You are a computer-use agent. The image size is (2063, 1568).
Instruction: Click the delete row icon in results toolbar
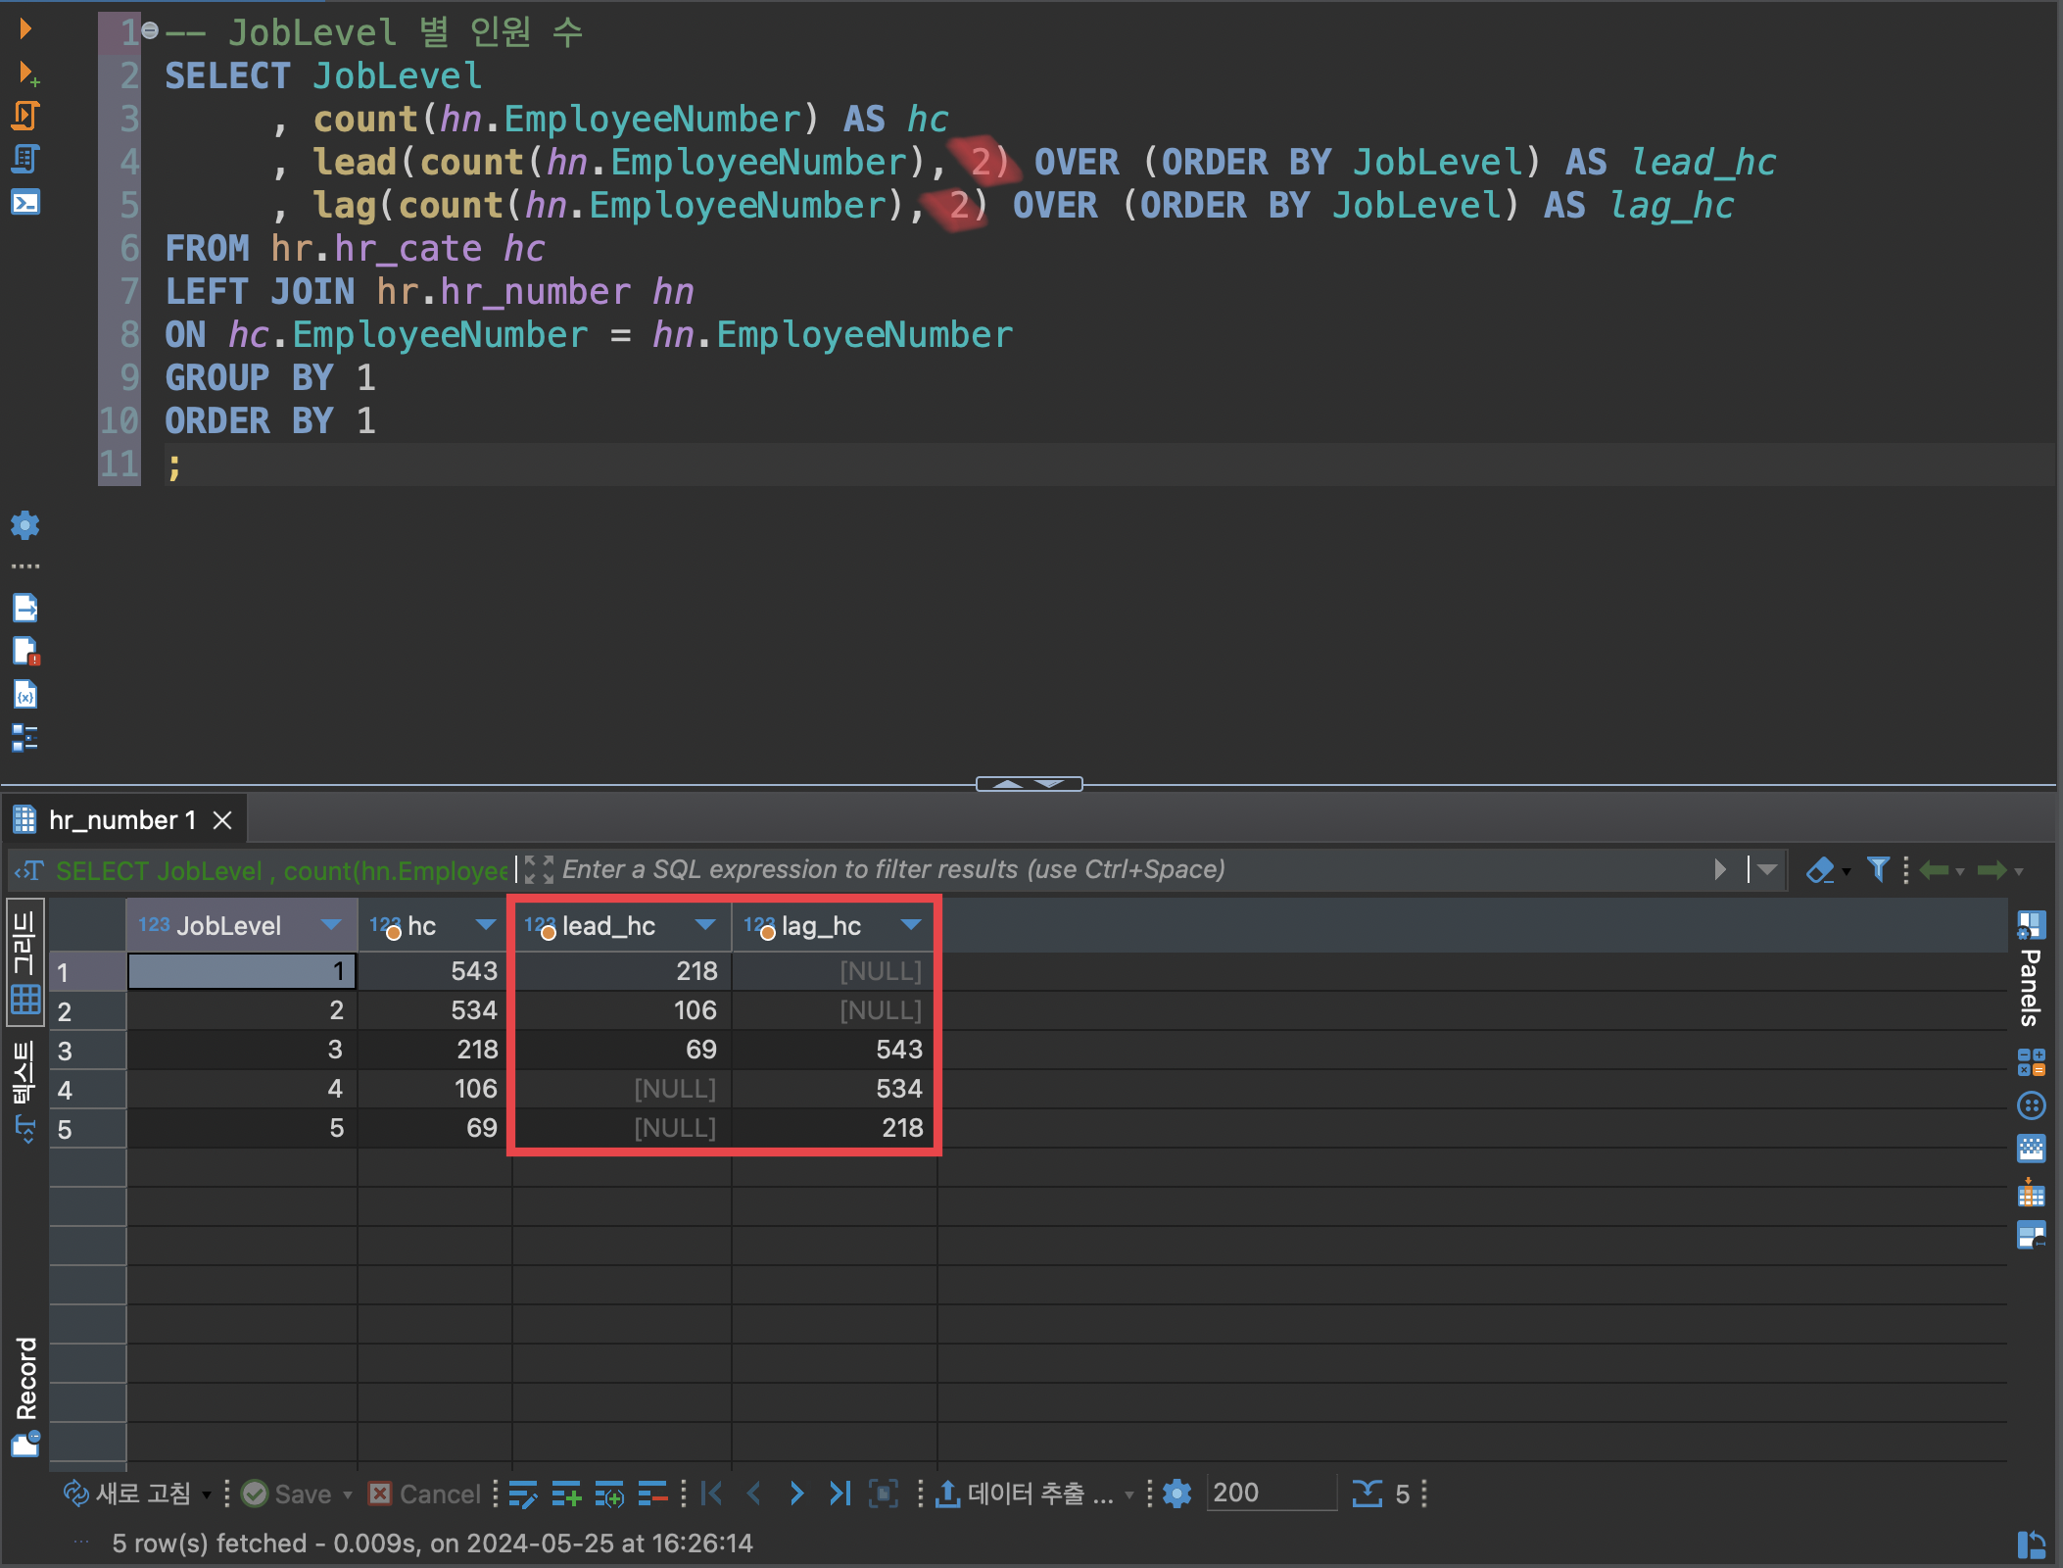click(x=651, y=1494)
